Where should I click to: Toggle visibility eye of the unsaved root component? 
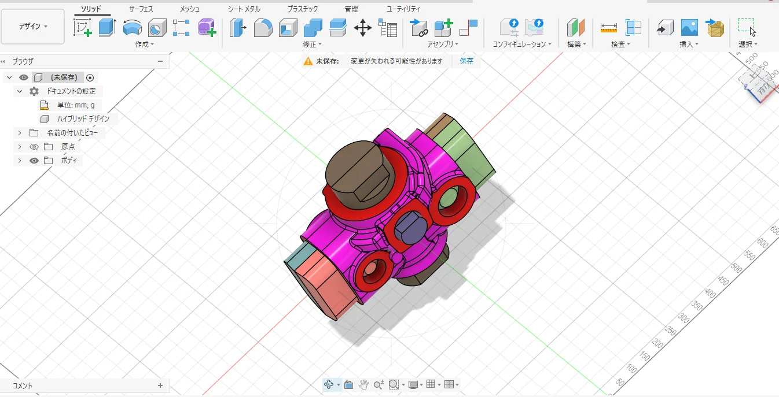(x=24, y=77)
